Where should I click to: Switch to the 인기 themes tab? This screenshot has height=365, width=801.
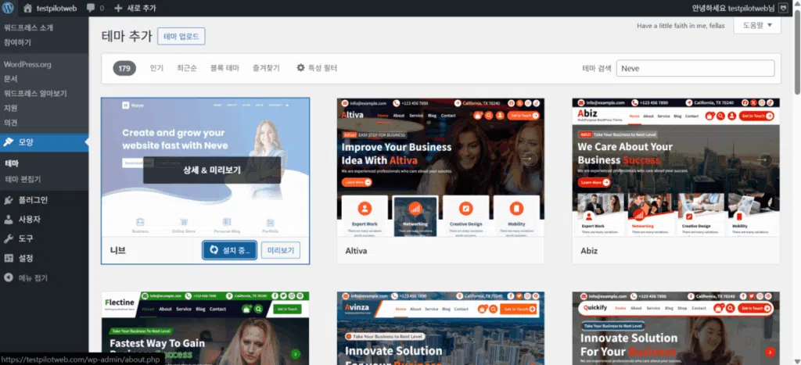156,68
